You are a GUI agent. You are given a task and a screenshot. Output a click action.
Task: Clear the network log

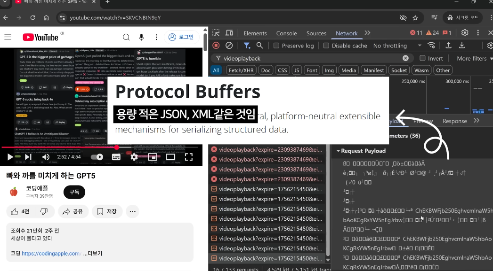click(x=229, y=46)
